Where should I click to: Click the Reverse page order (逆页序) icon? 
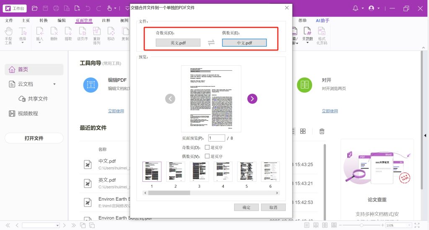tap(82, 34)
